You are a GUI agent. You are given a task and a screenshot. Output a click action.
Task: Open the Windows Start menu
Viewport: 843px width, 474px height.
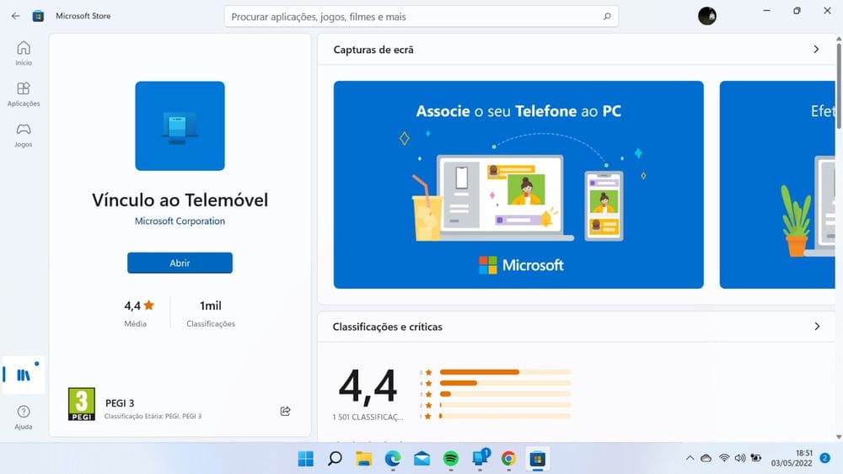305,459
